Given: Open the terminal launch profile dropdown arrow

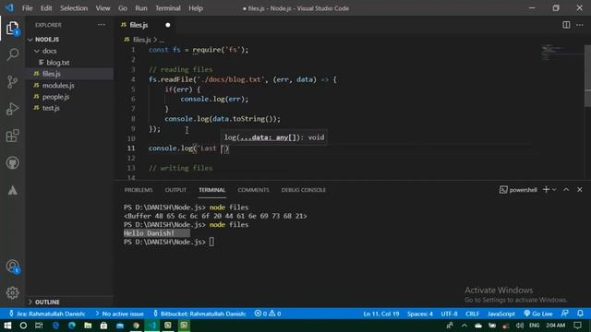Looking at the screenshot, I should 554,190.
